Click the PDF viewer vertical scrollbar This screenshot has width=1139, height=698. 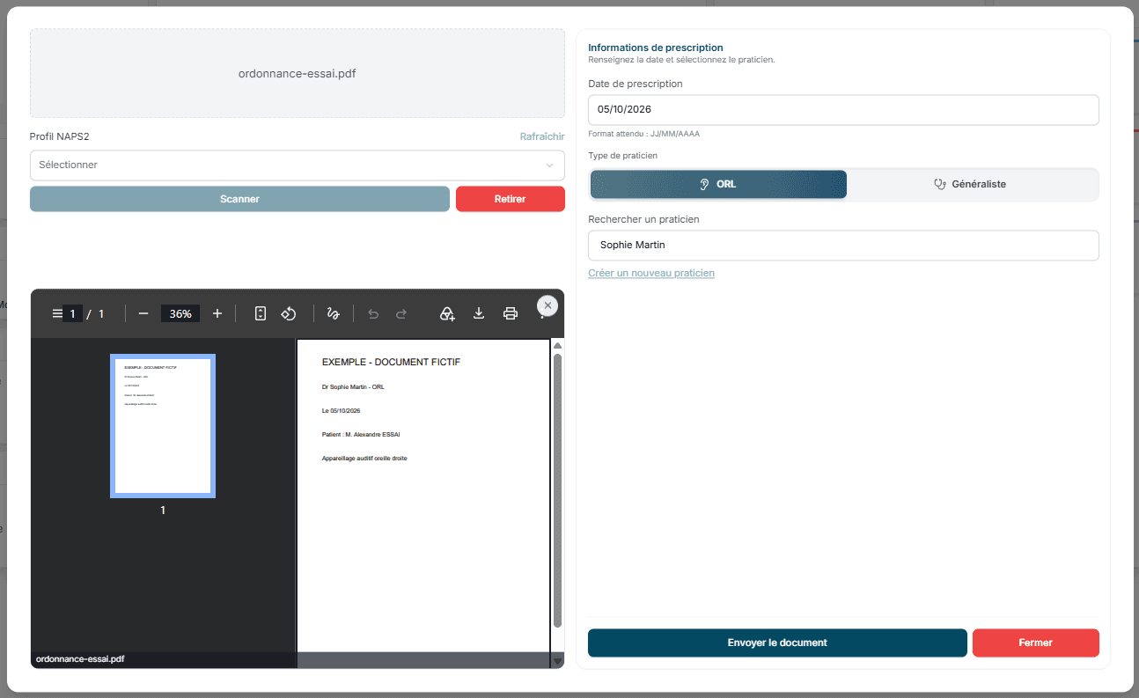tap(557, 489)
